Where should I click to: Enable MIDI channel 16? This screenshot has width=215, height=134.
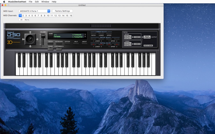[71, 16]
